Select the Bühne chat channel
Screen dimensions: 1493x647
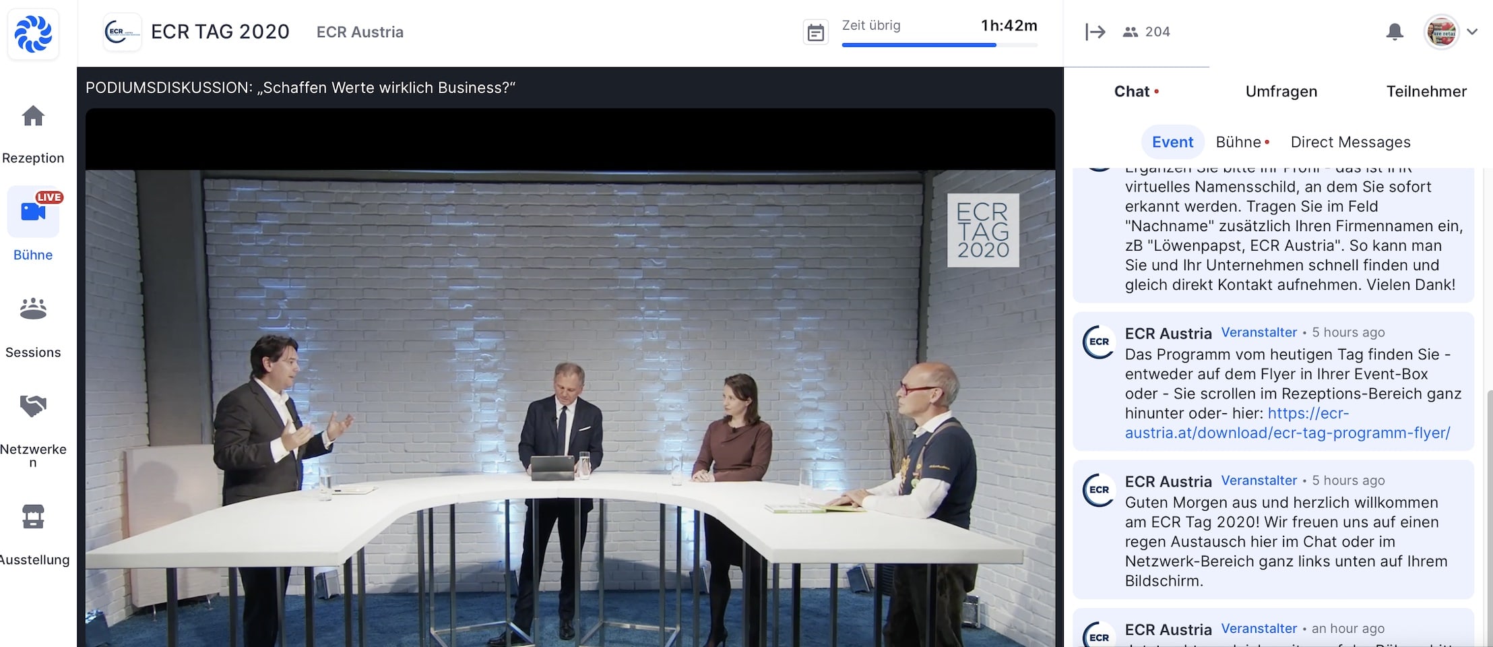[1238, 142]
